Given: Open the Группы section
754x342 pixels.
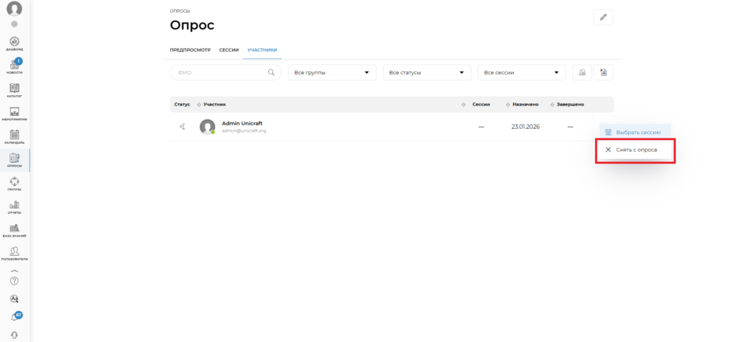Looking at the screenshot, I should click(15, 183).
